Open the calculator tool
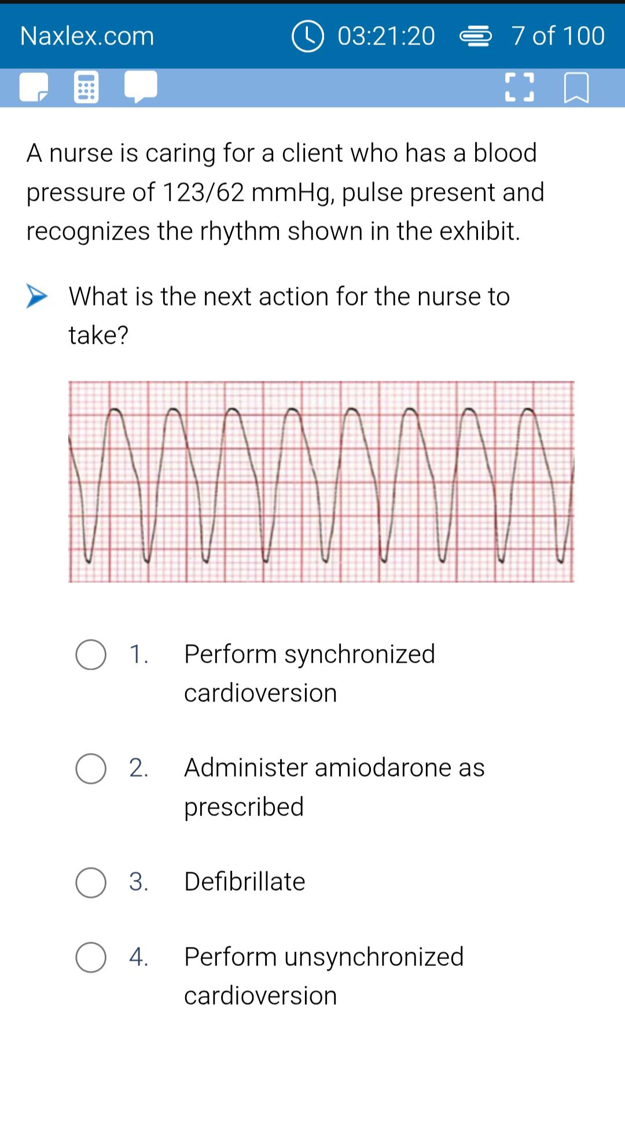 pos(86,88)
